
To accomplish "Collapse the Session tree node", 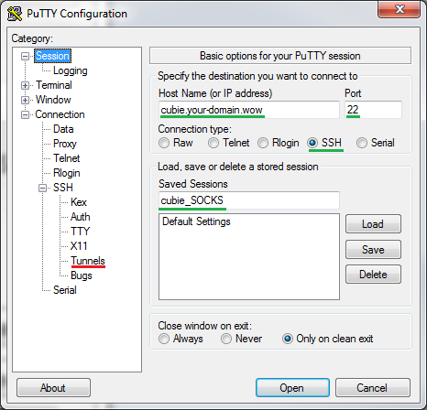I will point(25,56).
